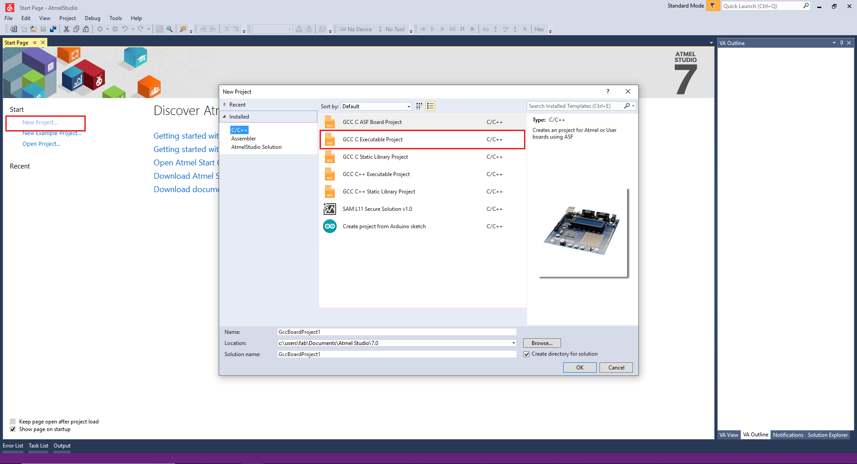Toggle Keep page open after project load
This screenshot has height=464, width=857.
(x=13, y=422)
